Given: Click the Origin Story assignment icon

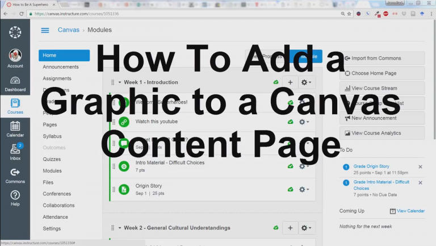Looking at the screenshot, I should (x=124, y=190).
